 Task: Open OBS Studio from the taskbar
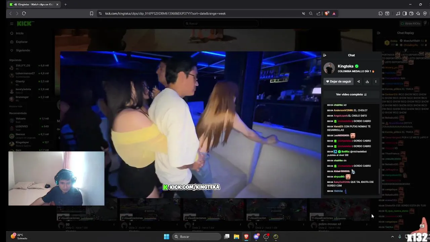266,237
